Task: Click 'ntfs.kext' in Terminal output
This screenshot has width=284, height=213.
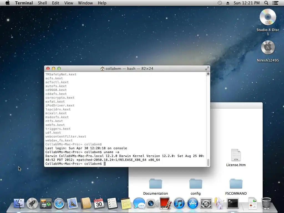Action: (54, 121)
